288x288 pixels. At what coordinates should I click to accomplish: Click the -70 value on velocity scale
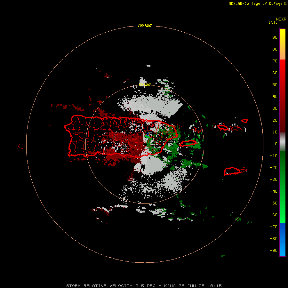[274, 227]
